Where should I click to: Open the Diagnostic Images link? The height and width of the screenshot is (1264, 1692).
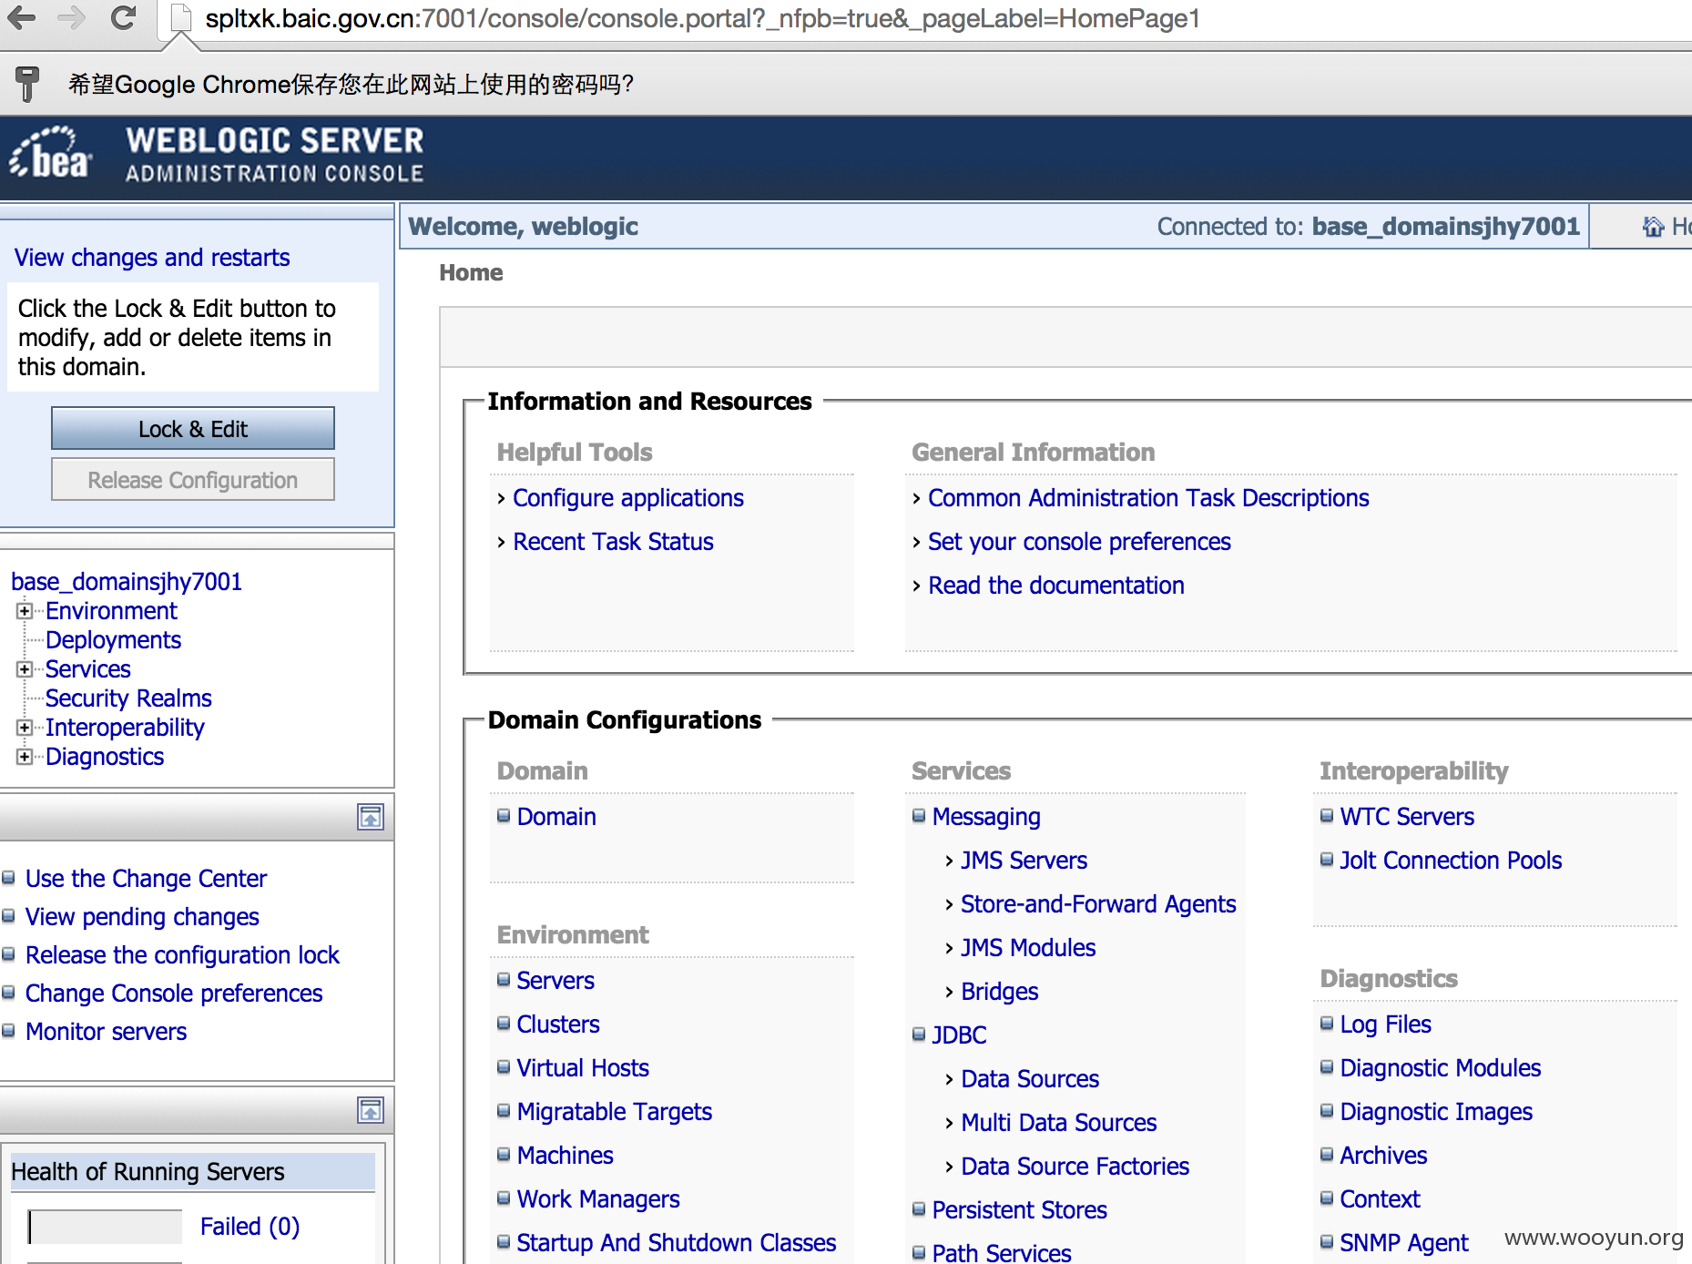point(1436,1112)
